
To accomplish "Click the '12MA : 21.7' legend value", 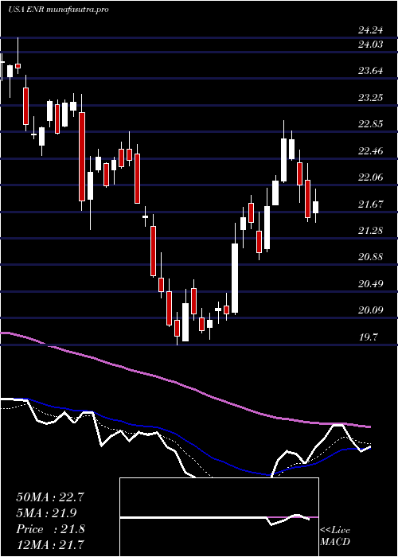I will tap(50, 544).
